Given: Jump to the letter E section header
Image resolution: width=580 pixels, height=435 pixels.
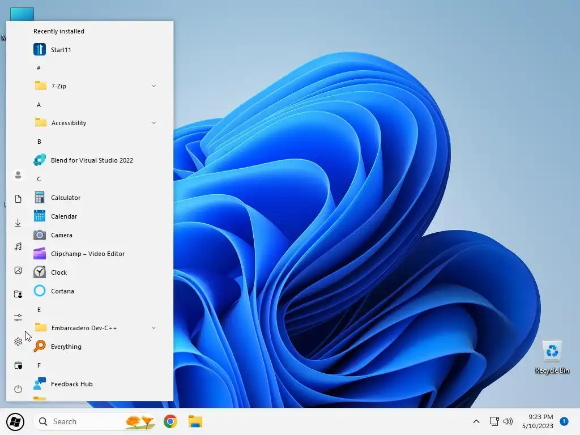Looking at the screenshot, I should (x=39, y=310).
